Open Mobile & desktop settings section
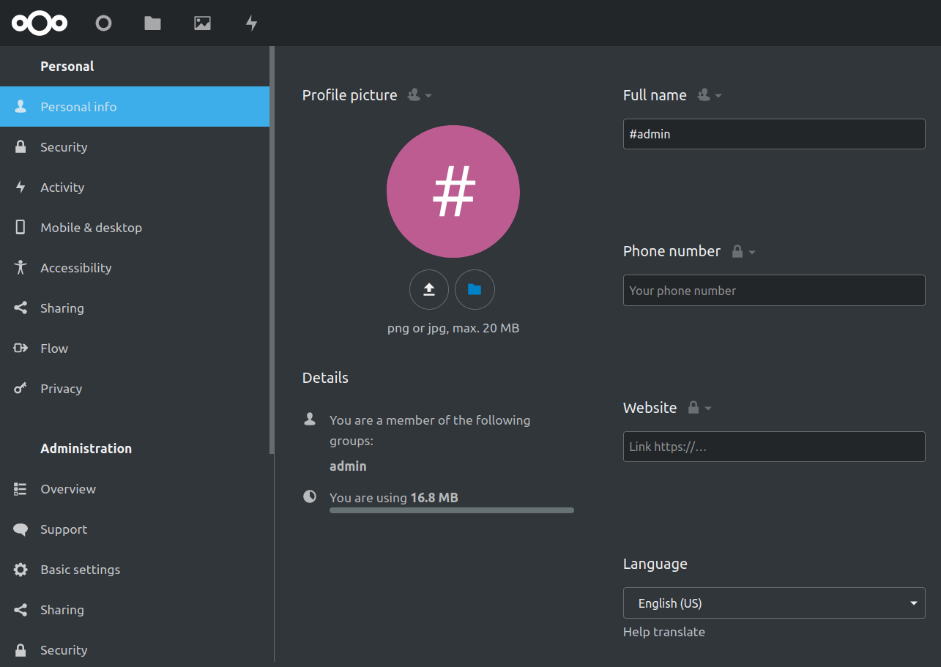Viewport: 941px width, 667px height. pyautogui.click(x=91, y=228)
